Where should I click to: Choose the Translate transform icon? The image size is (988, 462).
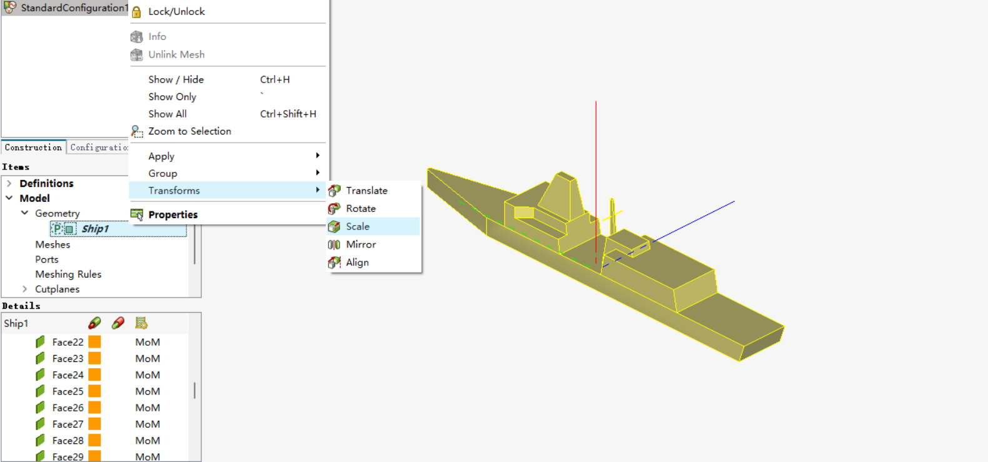tap(335, 191)
